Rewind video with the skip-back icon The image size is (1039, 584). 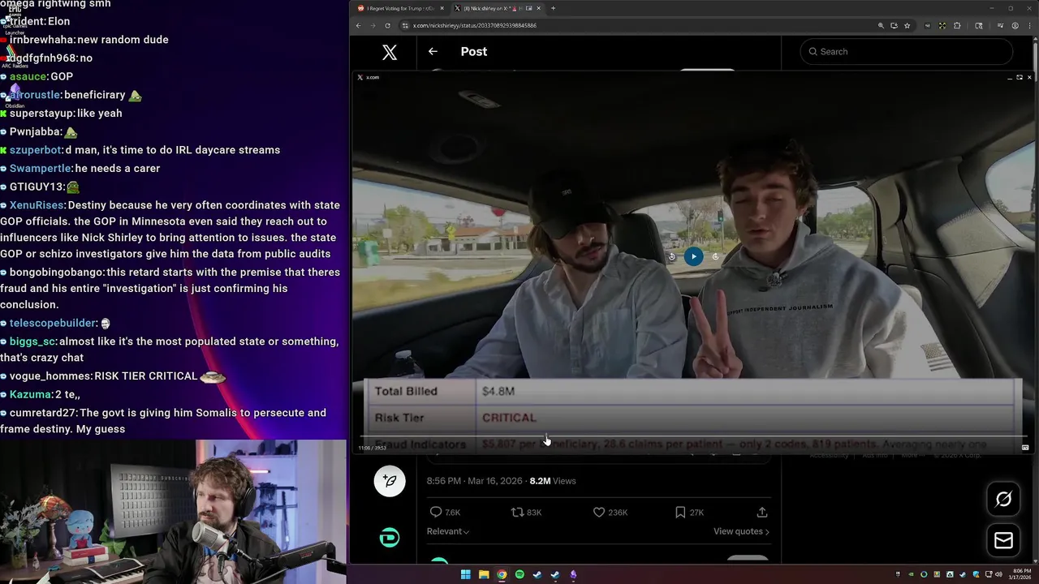(671, 256)
